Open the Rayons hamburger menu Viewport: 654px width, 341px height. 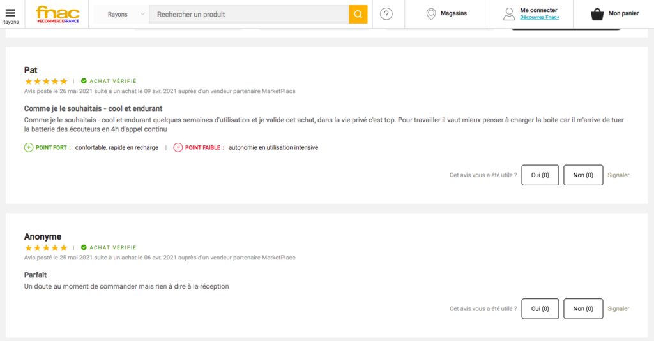(10, 15)
